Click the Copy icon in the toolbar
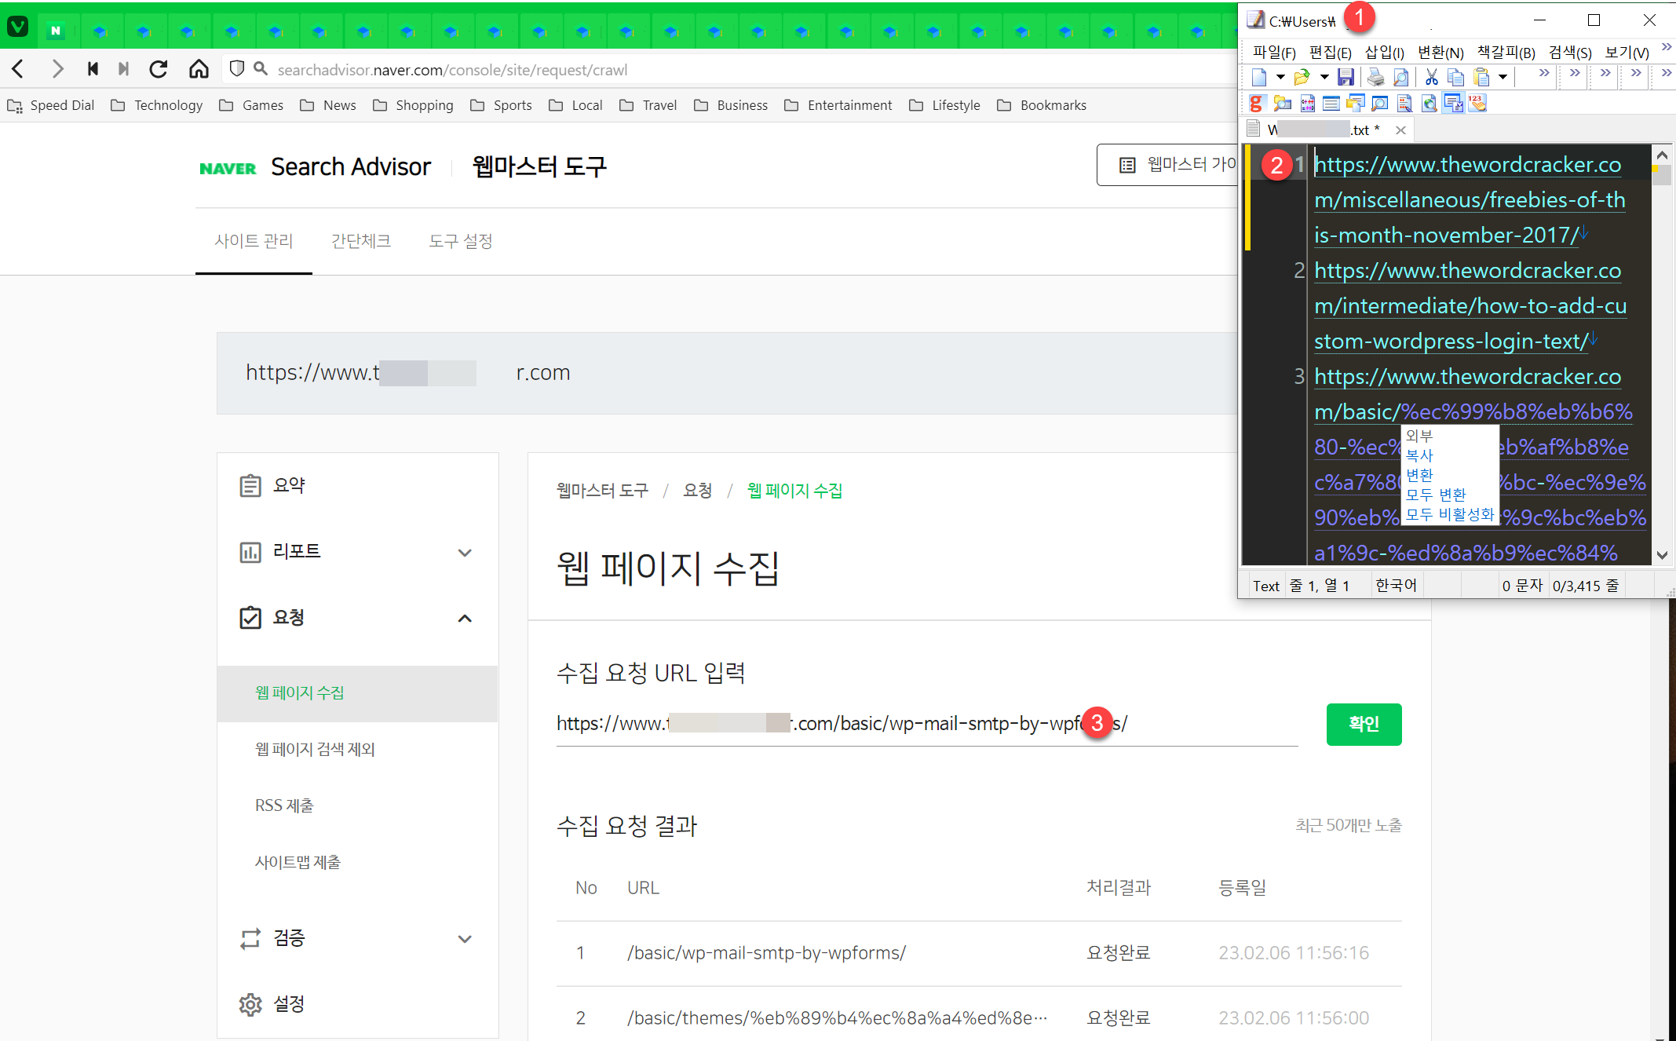This screenshot has height=1041, width=1676. point(1456,78)
